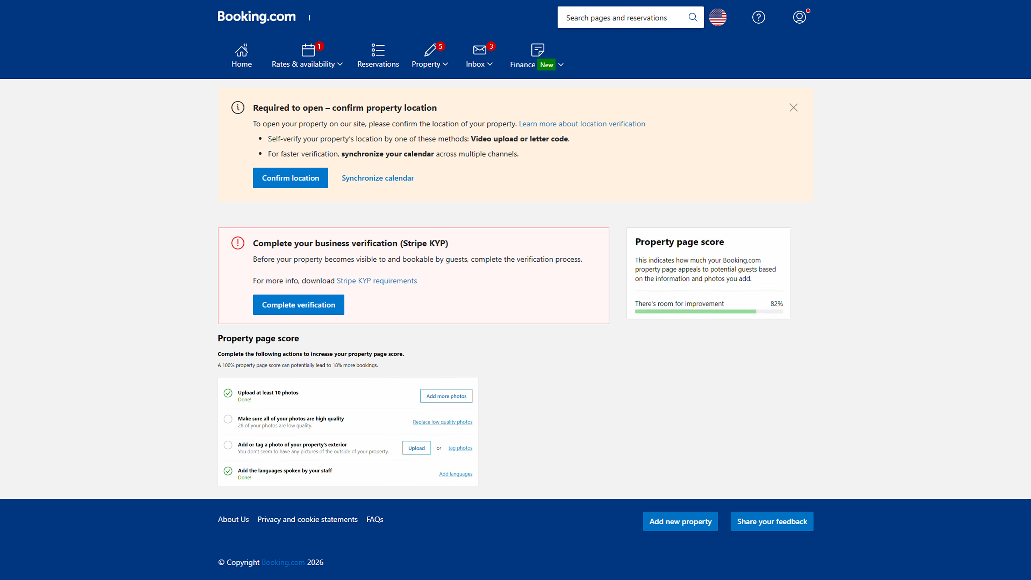Toggle the property exterior photo circle
1031x580 pixels.
[228, 445]
